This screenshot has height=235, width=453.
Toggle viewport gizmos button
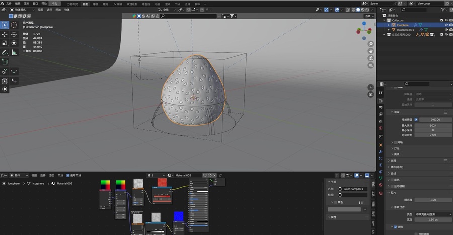coord(326,10)
